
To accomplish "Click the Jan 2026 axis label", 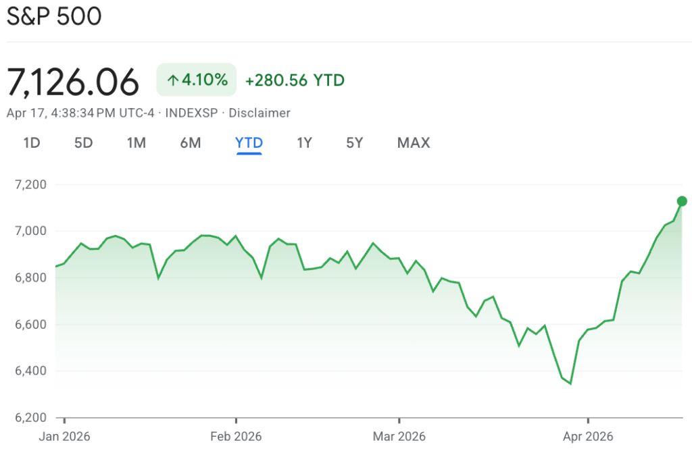I will pyautogui.click(x=65, y=436).
